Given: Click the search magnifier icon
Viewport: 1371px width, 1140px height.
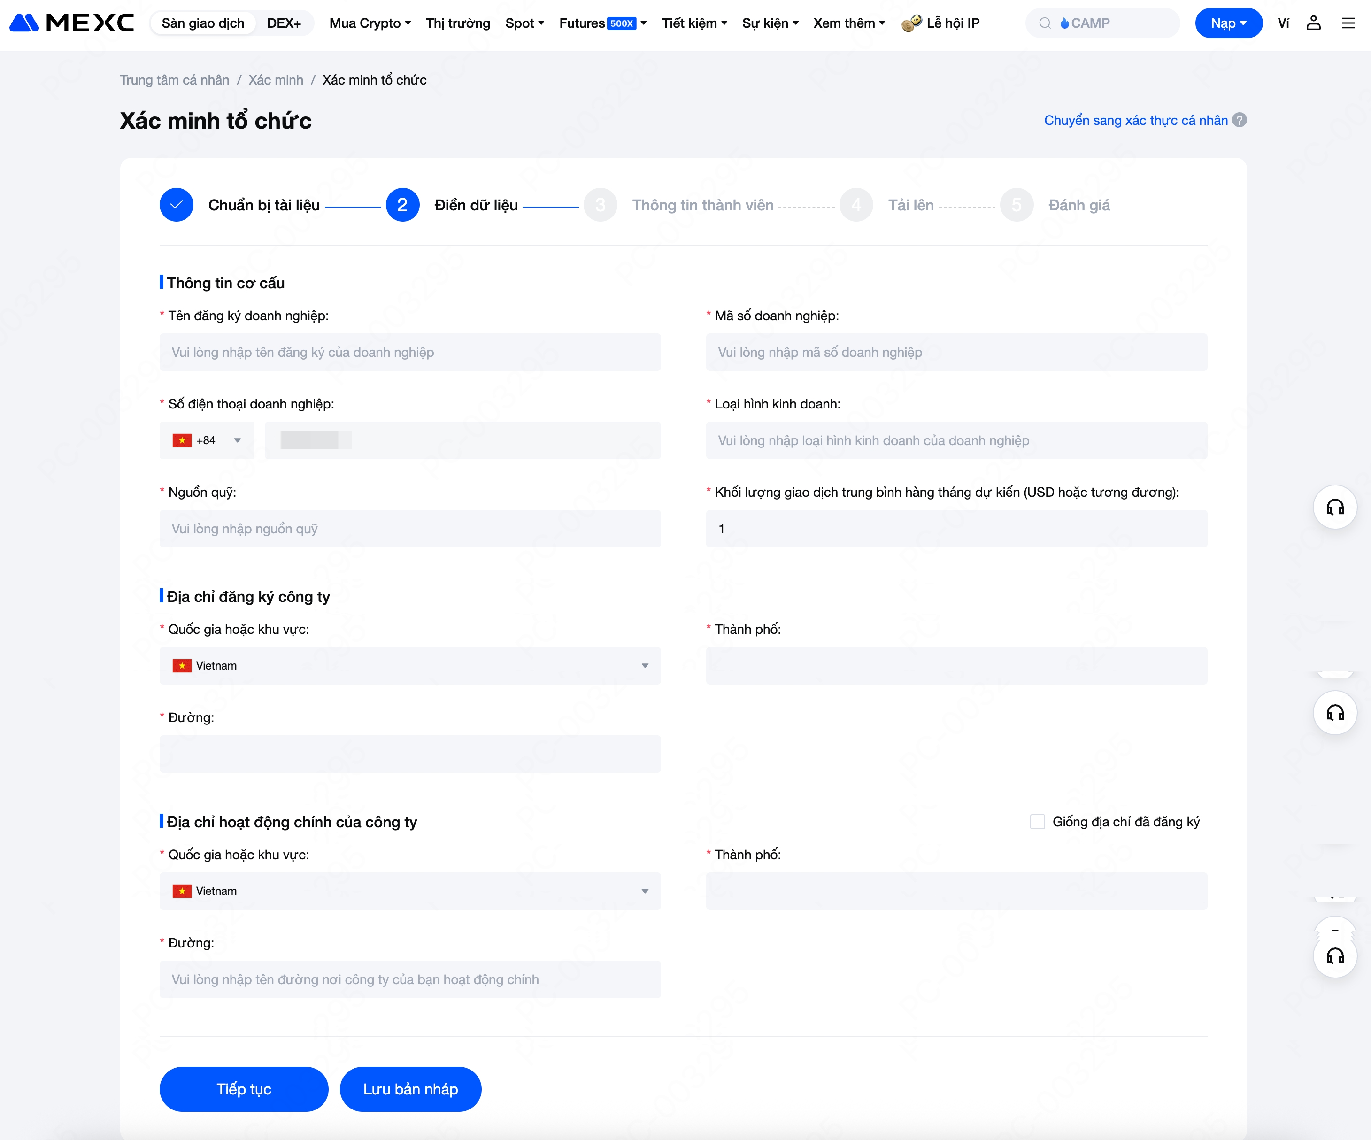Looking at the screenshot, I should (1045, 23).
